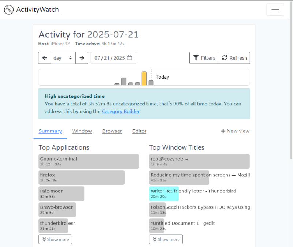This screenshot has width=293, height=247.
Task: Click the cyan Thunderbird window title bar
Action: 164,194
